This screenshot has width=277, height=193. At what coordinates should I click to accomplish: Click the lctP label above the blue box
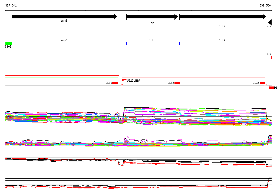pos(222,40)
